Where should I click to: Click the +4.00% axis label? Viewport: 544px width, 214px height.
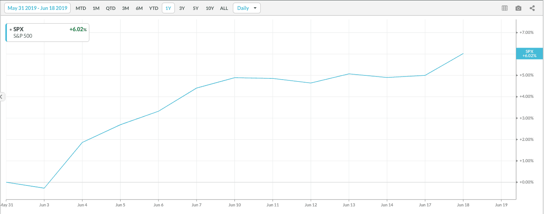(526, 97)
